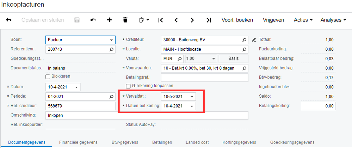
Task: Add new record with plus icon
Action: coord(109,20)
